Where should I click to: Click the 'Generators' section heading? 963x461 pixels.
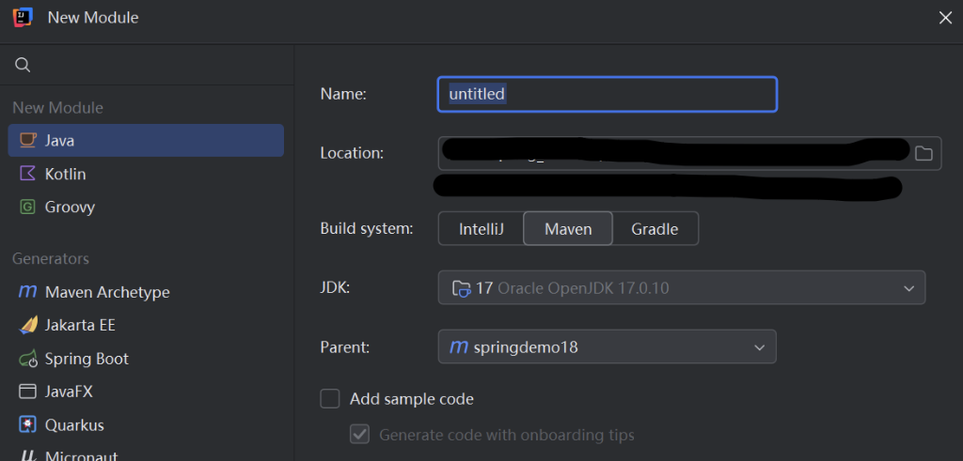(51, 259)
